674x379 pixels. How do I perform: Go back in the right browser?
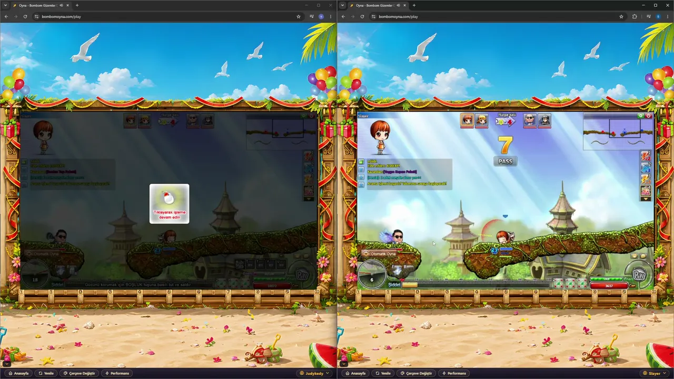click(343, 16)
